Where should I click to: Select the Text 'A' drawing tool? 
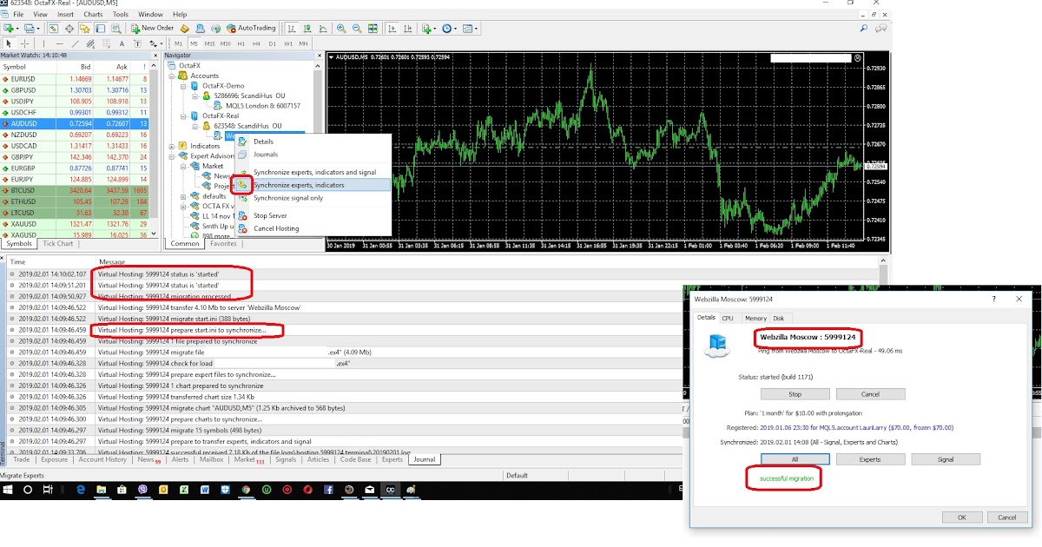coord(122,43)
